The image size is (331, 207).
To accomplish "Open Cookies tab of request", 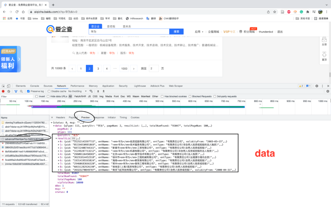I will click(x=135, y=117).
